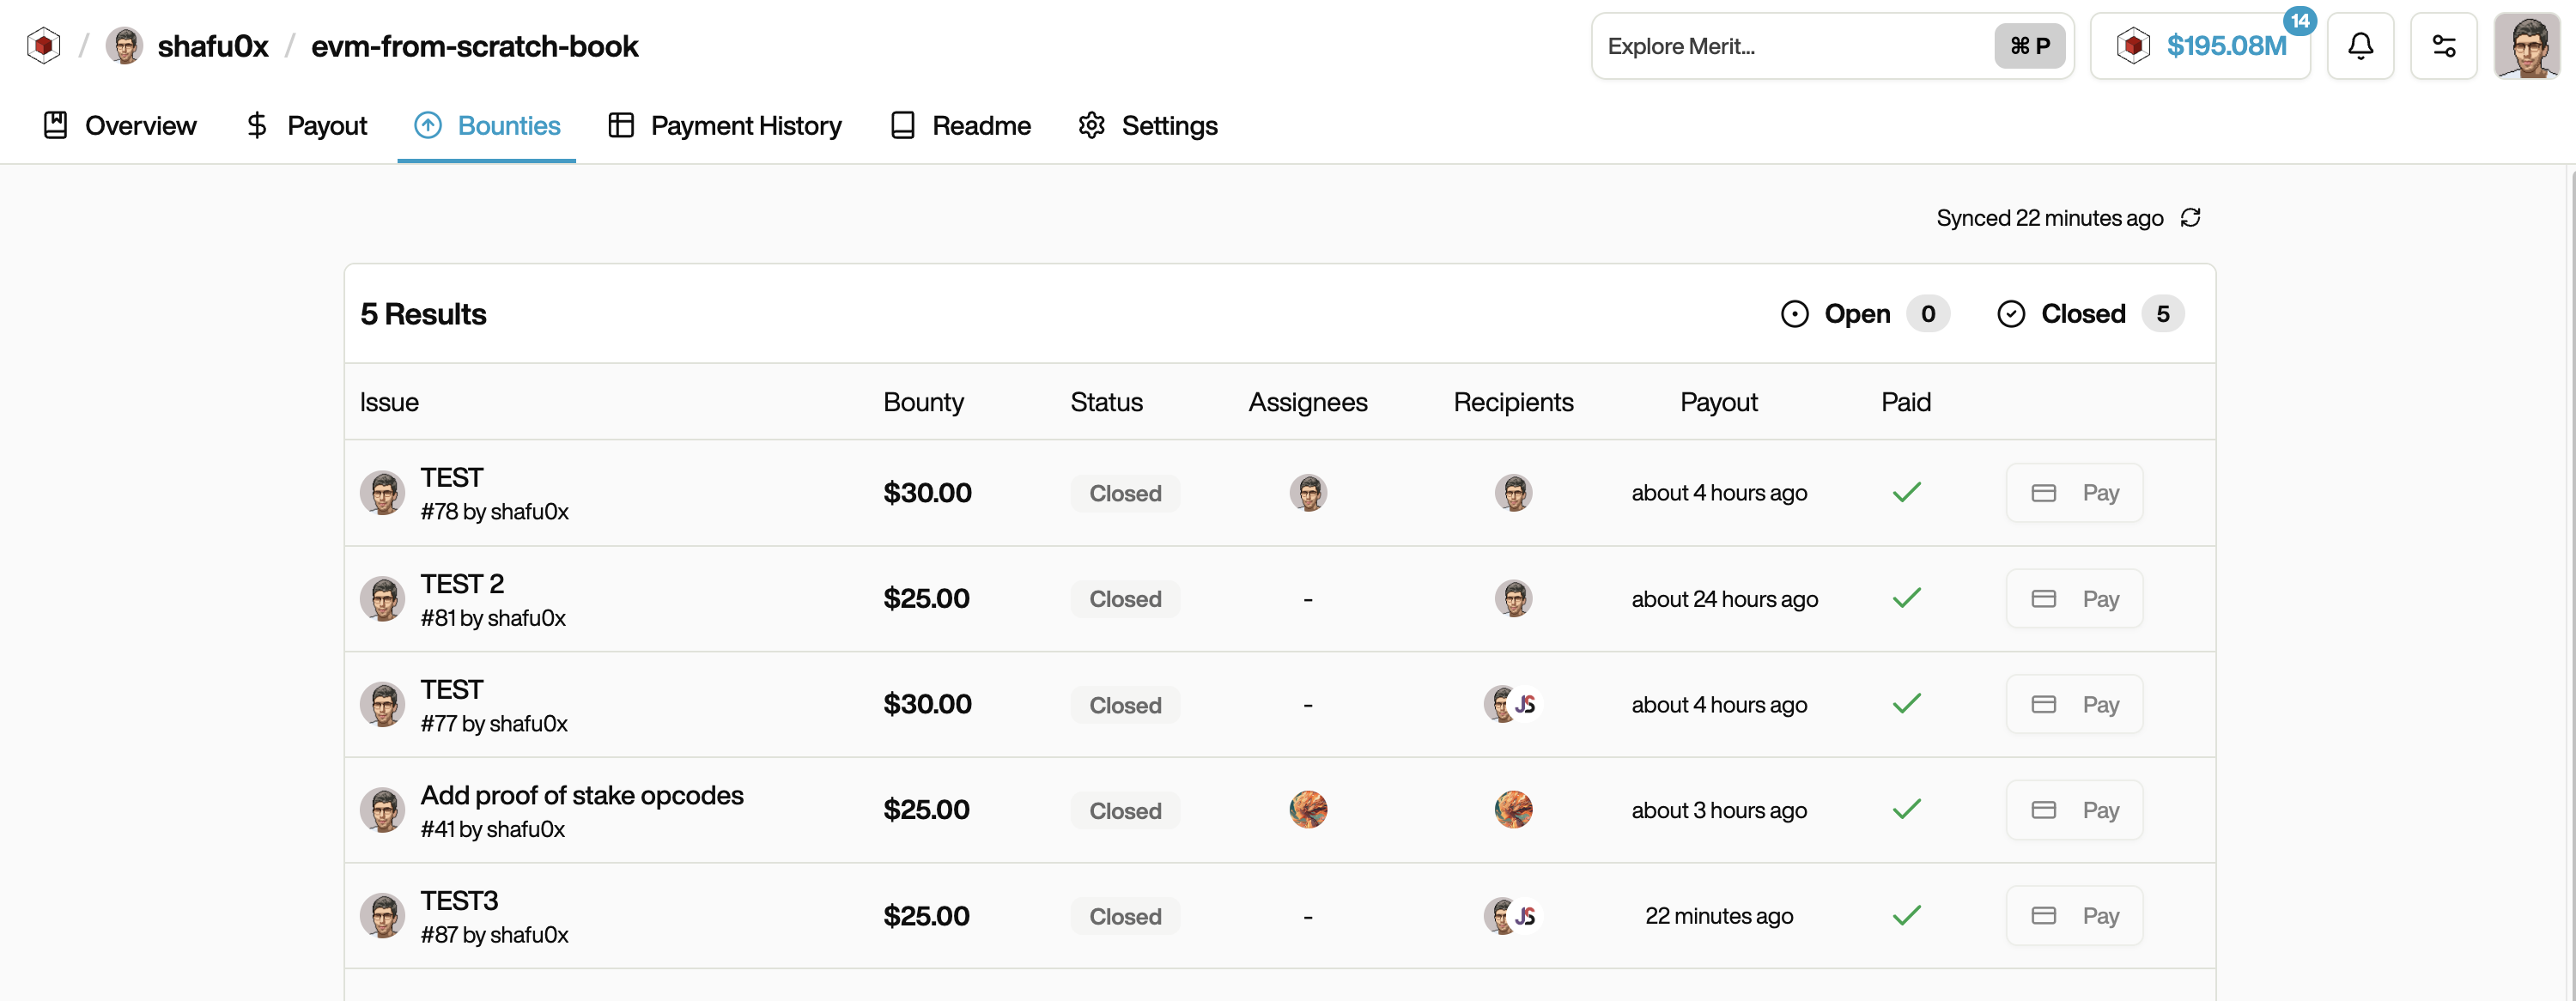Pay the TEST 2 bounty
This screenshot has height=1001, width=2576.
coord(2074,598)
